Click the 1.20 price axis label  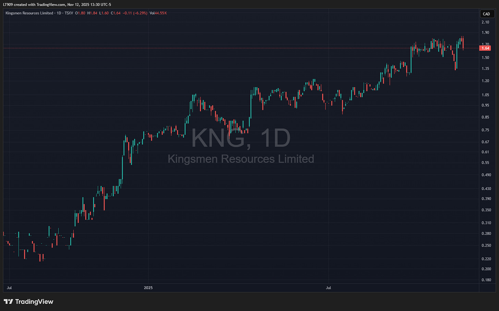(x=485, y=81)
